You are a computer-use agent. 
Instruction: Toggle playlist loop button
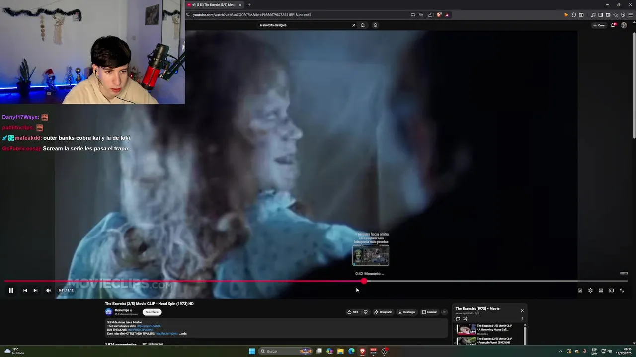pyautogui.click(x=458, y=319)
